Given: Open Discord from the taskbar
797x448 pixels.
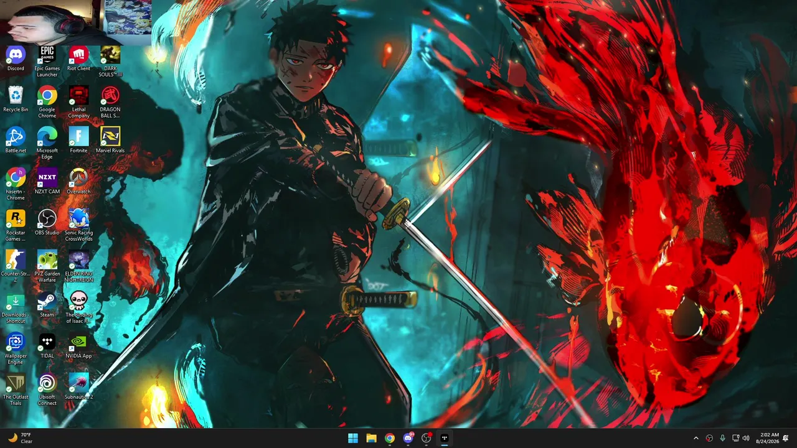Looking at the screenshot, I should click(x=408, y=438).
